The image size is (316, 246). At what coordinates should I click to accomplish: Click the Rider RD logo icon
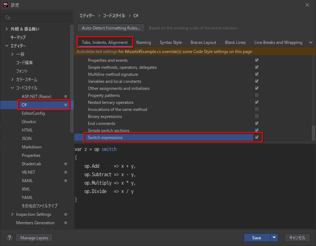pos(6,5)
